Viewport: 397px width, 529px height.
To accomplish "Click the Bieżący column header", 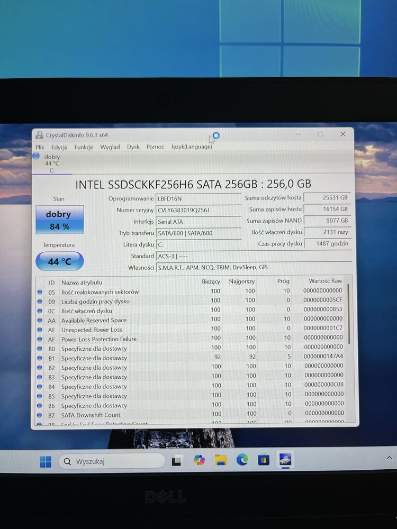I will point(211,281).
